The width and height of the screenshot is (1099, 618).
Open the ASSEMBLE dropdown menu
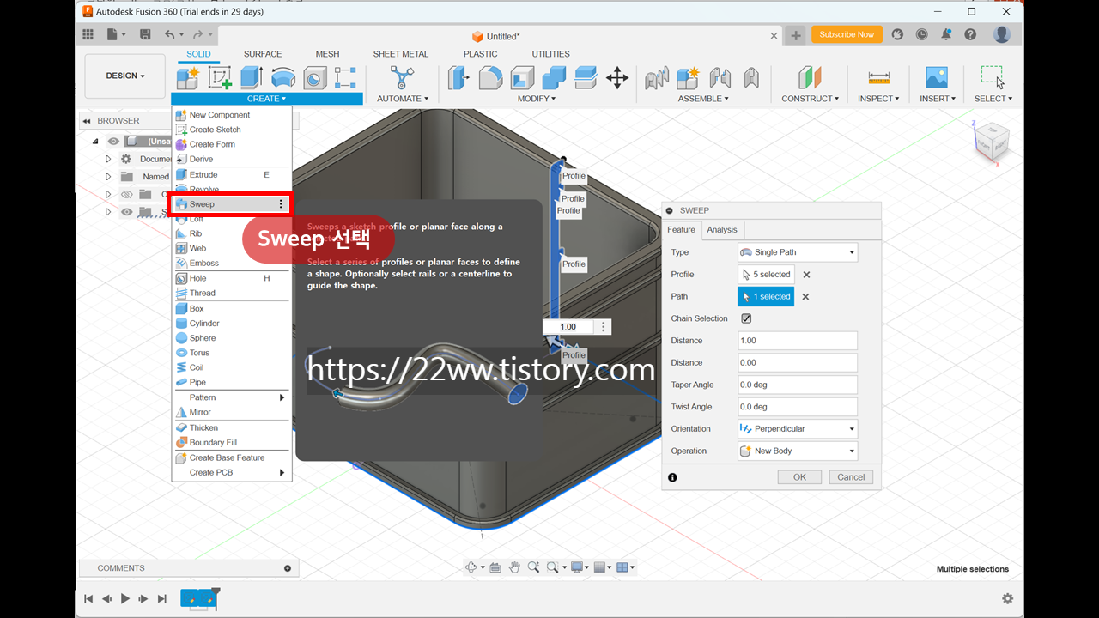pyautogui.click(x=703, y=99)
